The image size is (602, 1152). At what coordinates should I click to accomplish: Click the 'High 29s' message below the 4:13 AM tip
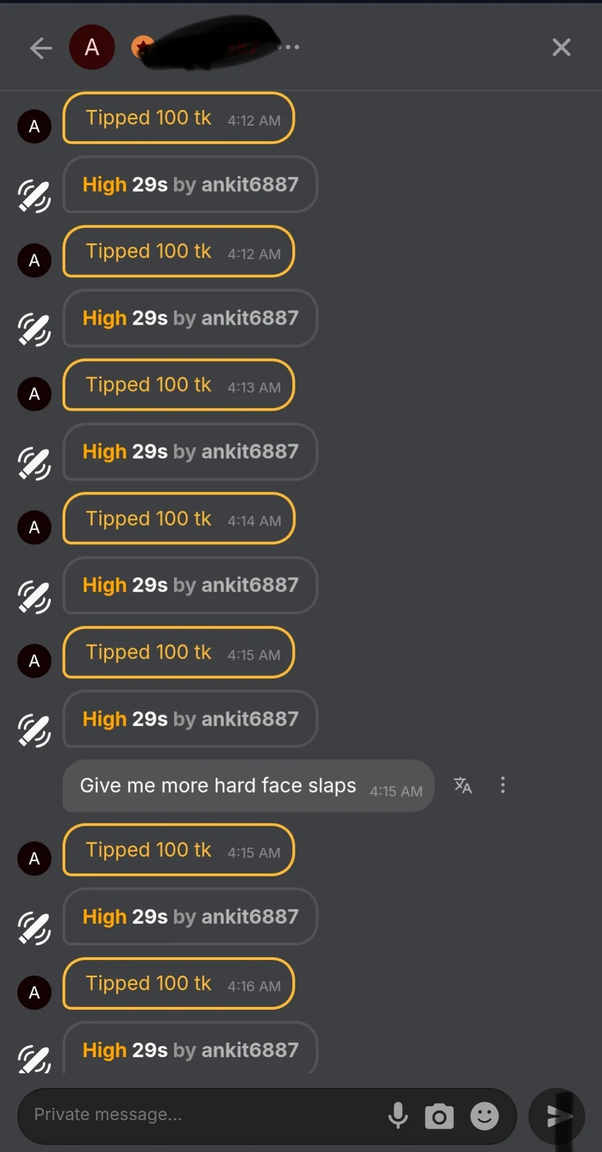(x=190, y=452)
